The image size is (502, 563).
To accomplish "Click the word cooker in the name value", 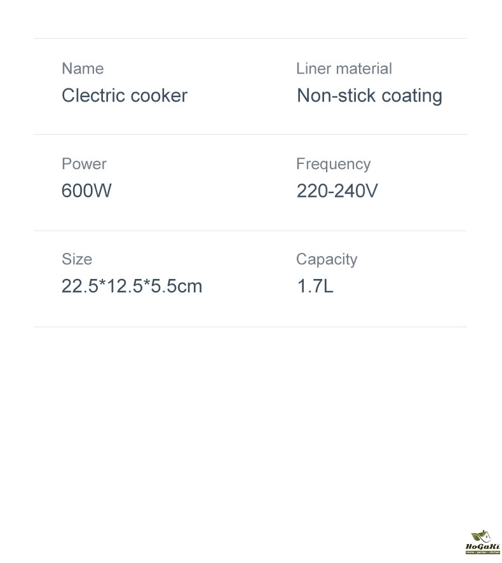I will 158,95.
